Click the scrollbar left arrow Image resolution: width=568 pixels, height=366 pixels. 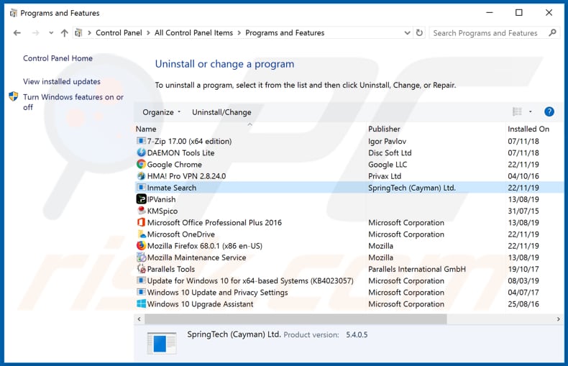(x=139, y=319)
